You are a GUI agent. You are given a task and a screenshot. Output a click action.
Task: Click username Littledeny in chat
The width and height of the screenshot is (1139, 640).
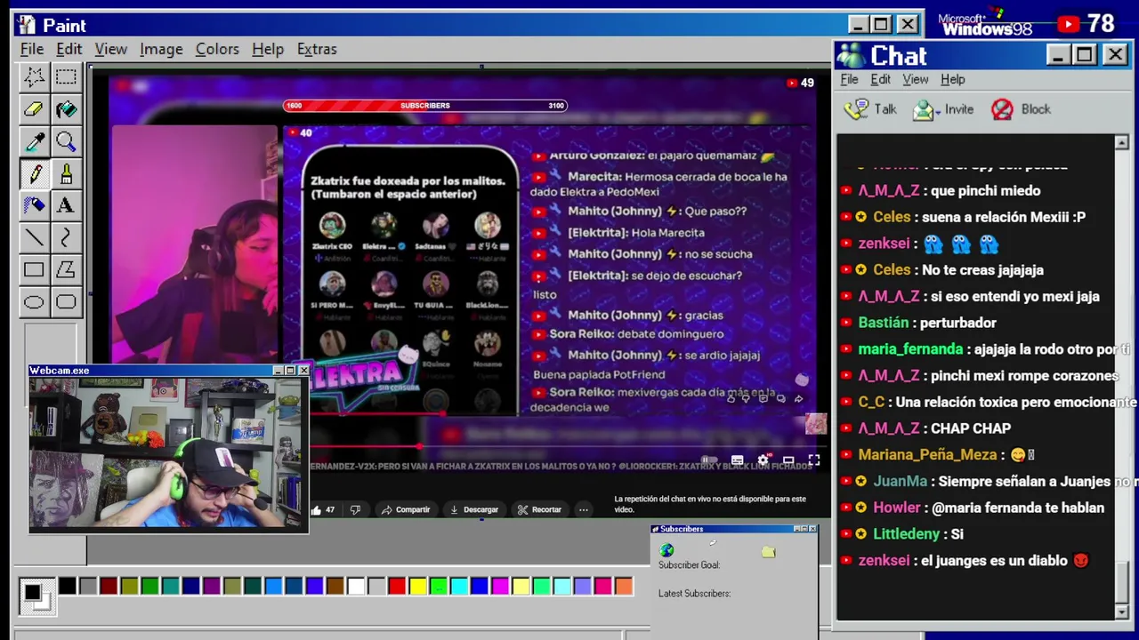pyautogui.click(x=906, y=534)
